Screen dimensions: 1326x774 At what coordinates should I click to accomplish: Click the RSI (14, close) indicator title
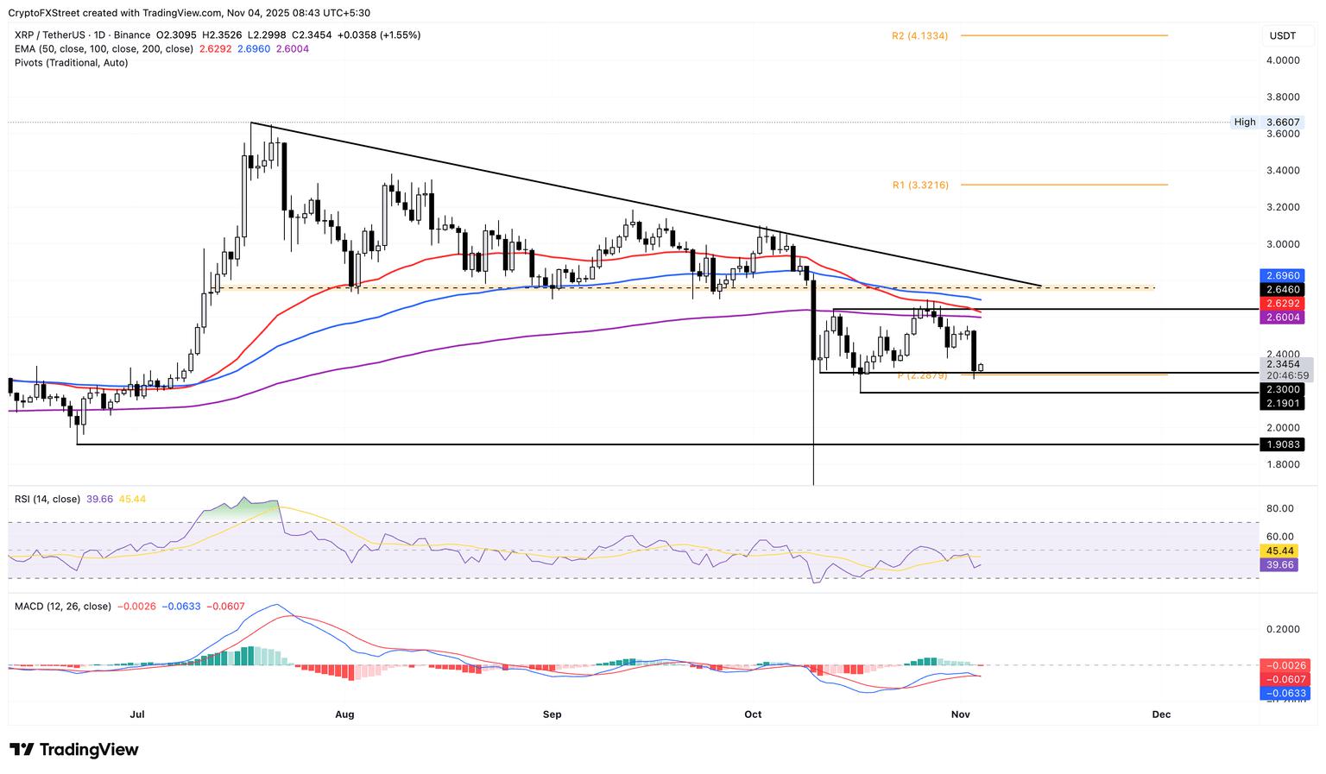point(47,499)
